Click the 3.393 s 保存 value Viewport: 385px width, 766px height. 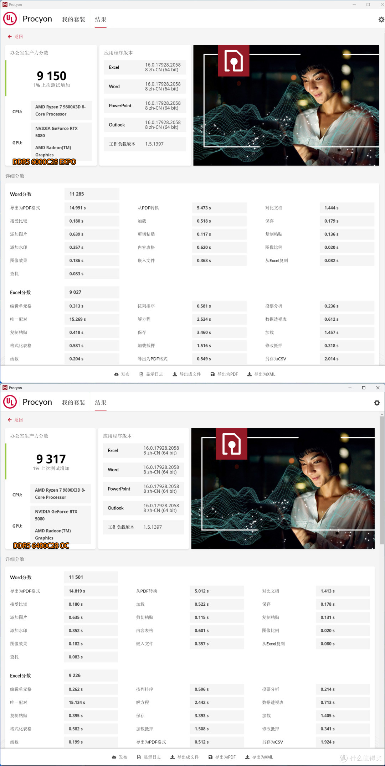point(217,716)
